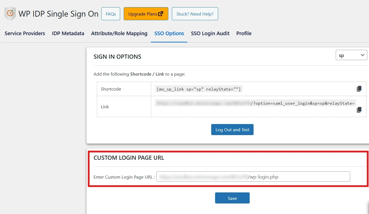Click the WP IDP Single Sign On title
369x214 pixels.
tap(58, 14)
